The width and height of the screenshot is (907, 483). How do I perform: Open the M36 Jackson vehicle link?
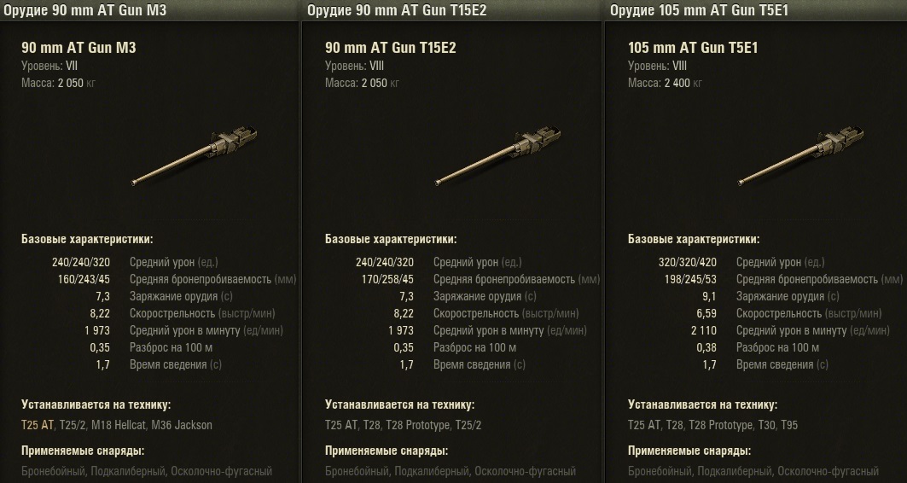click(x=182, y=425)
